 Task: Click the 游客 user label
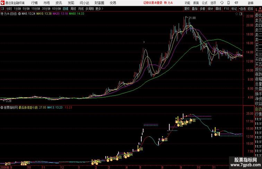(x=251, y=3)
